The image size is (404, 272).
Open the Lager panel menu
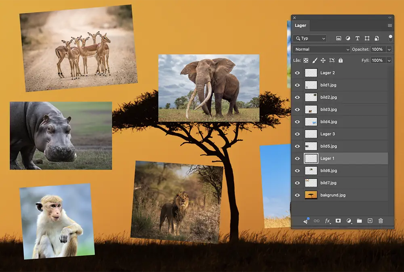pyautogui.click(x=389, y=25)
